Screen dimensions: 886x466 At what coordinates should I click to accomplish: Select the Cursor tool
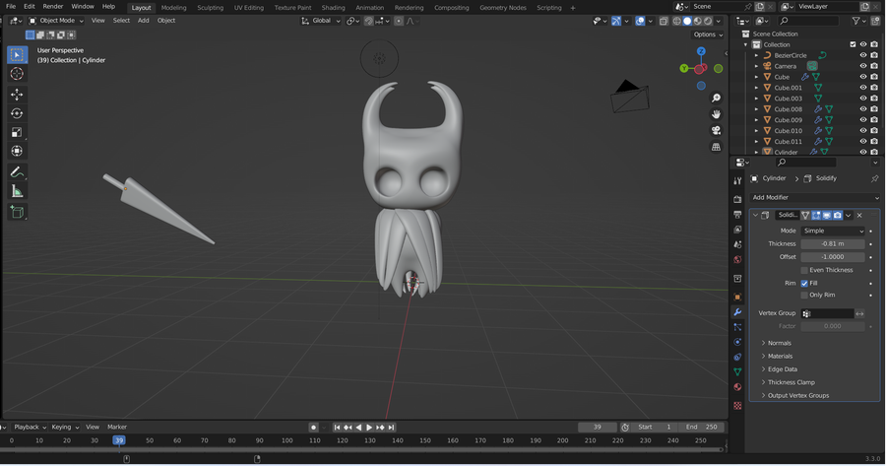coord(17,74)
